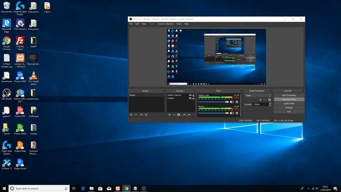Open the Scene Collection menu
341x192 pixels.
click(x=166, y=23)
